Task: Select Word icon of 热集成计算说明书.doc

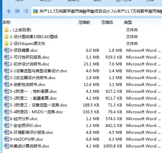Action: tap(7, 146)
